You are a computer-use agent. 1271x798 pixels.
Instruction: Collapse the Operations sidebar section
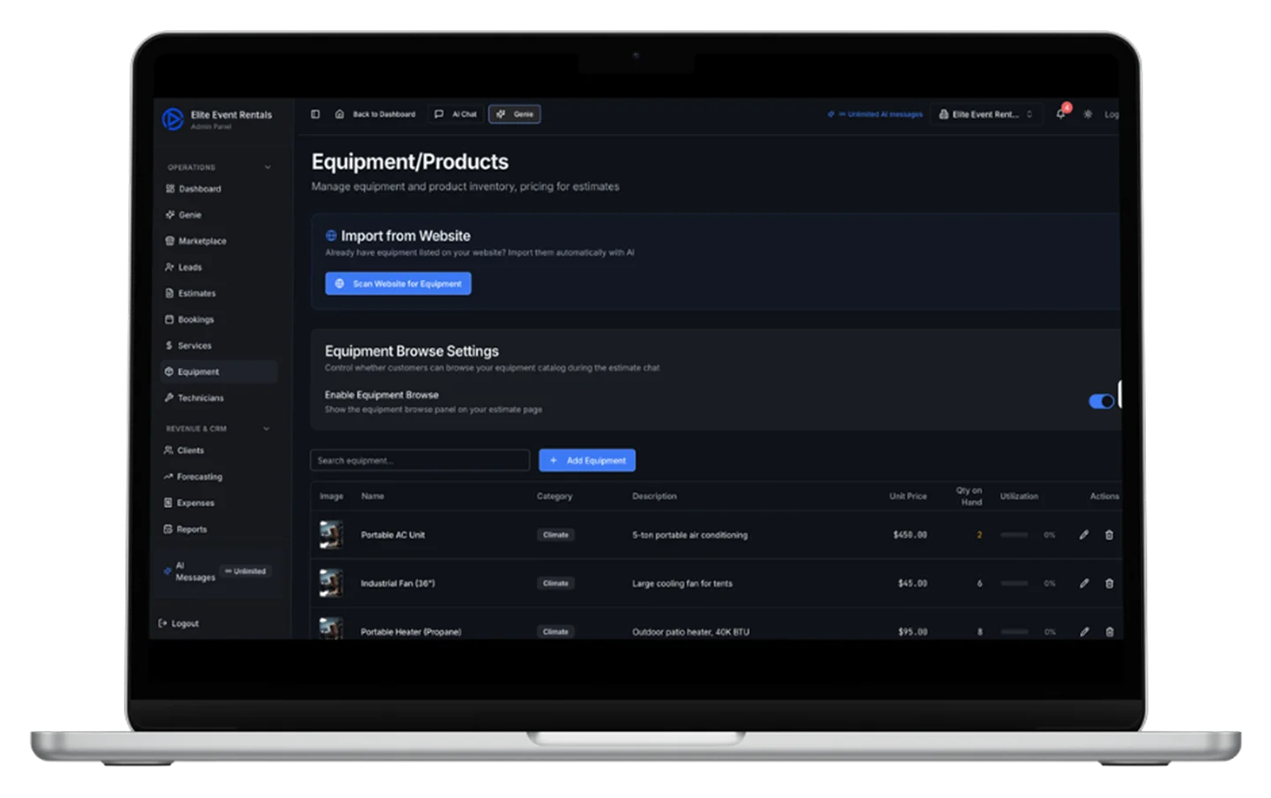tap(267, 167)
